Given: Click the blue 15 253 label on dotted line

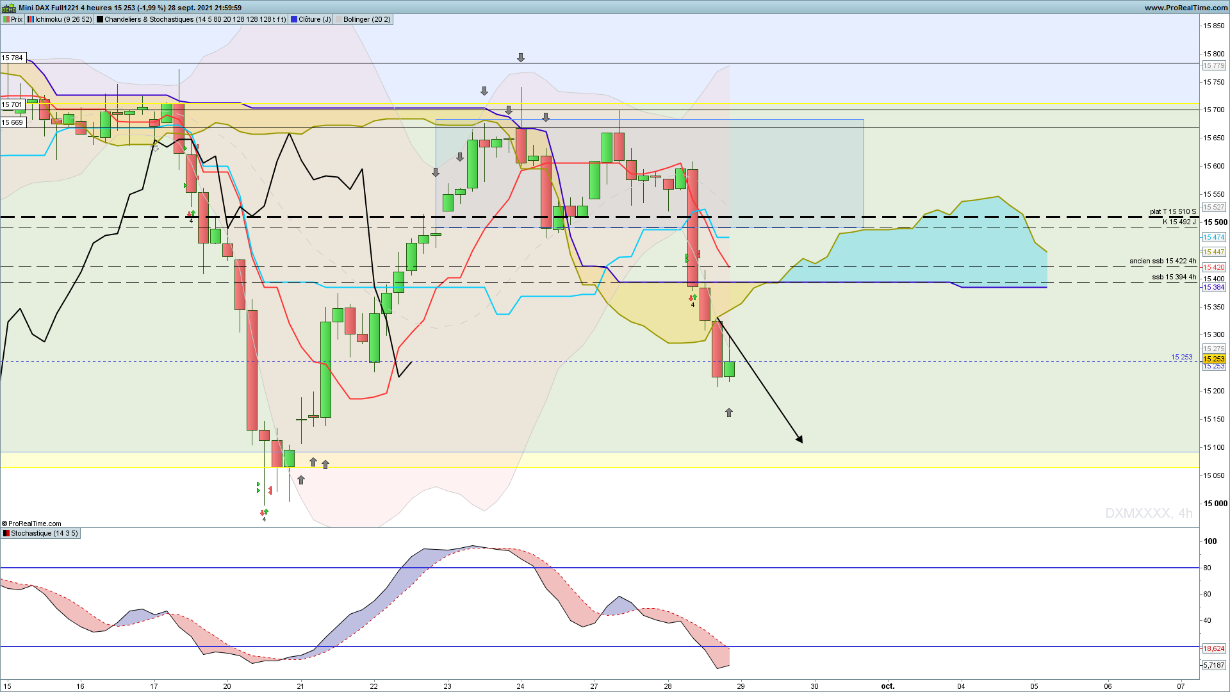Looking at the screenshot, I should pos(1182,358).
